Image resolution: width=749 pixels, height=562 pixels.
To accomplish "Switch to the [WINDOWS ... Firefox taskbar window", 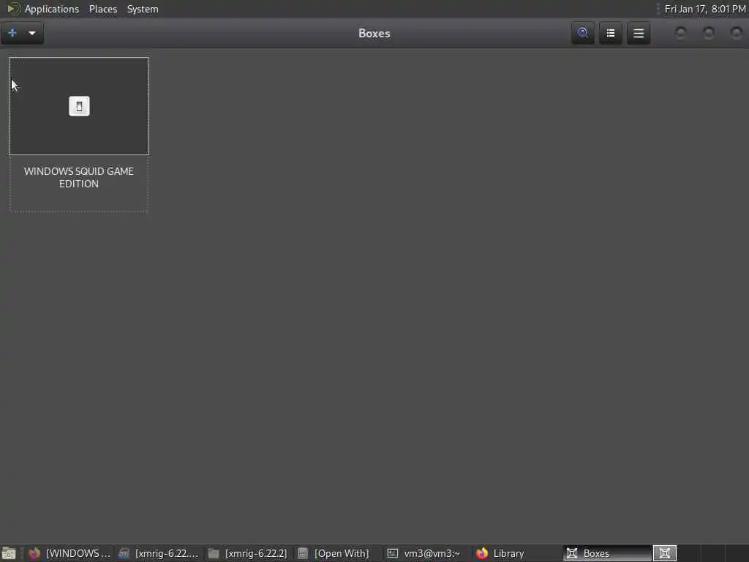I will click(x=69, y=553).
